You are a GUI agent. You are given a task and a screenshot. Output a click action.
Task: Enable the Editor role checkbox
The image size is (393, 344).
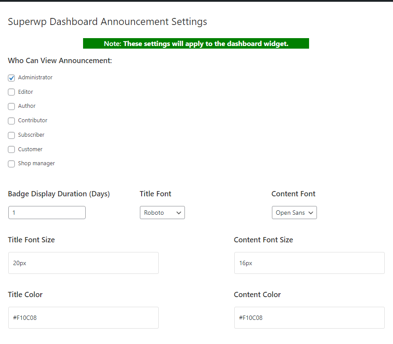coord(11,92)
